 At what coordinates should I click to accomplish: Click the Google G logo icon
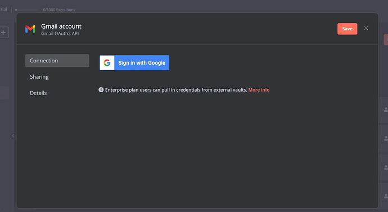(107, 63)
